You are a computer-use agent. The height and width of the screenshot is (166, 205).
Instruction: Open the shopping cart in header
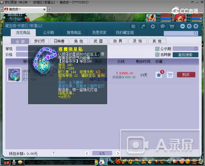172,26
